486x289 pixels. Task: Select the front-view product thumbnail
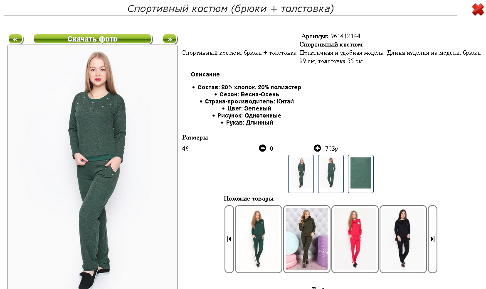(301, 174)
